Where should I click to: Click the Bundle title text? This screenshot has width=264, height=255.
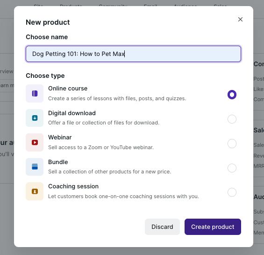point(58,162)
